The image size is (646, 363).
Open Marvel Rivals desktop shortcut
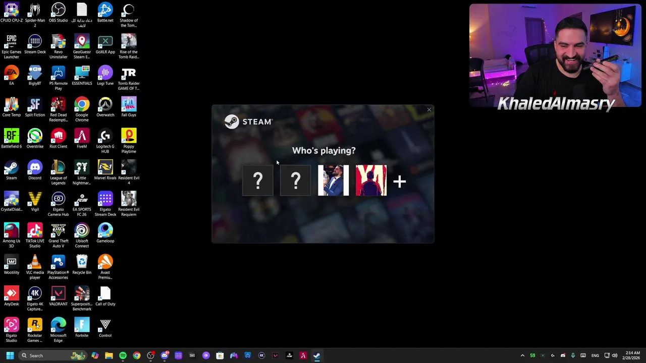pos(105,170)
